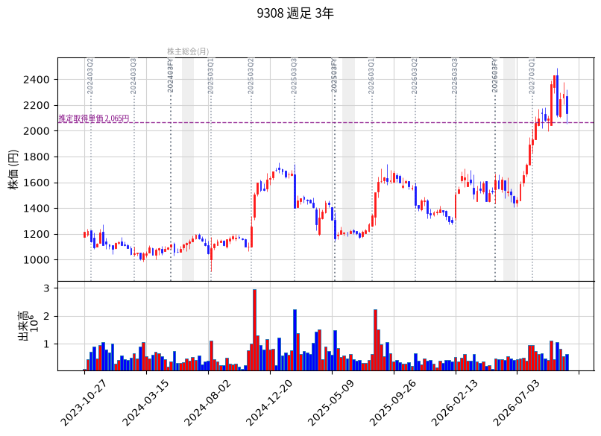Image resolution: width=601 pixels, height=436 pixels.
Task: Click the "202503Q2" quarter marker label
Action: click(x=251, y=76)
